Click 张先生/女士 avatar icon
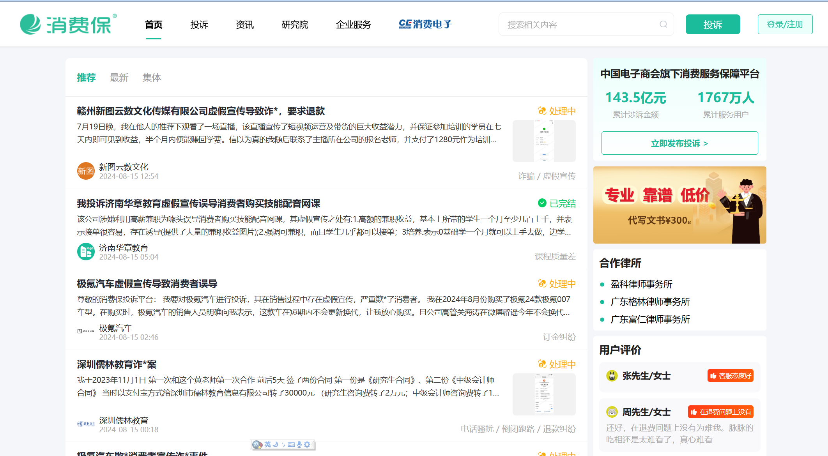Viewport: 828px width, 456px height. pos(612,376)
